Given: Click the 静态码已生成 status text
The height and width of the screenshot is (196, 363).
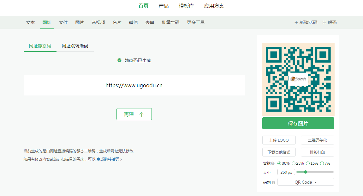Looking at the screenshot, I should tap(138, 61).
